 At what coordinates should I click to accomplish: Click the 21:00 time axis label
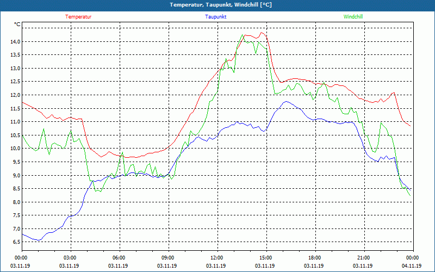[x=364, y=258]
